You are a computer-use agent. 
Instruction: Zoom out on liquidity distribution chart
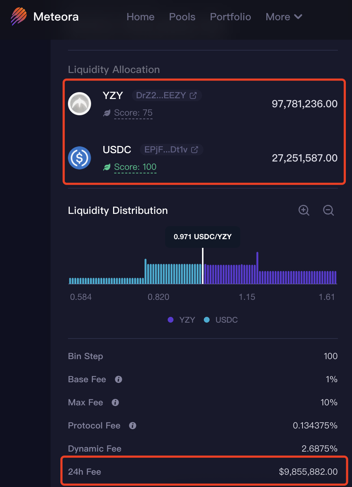tap(328, 210)
